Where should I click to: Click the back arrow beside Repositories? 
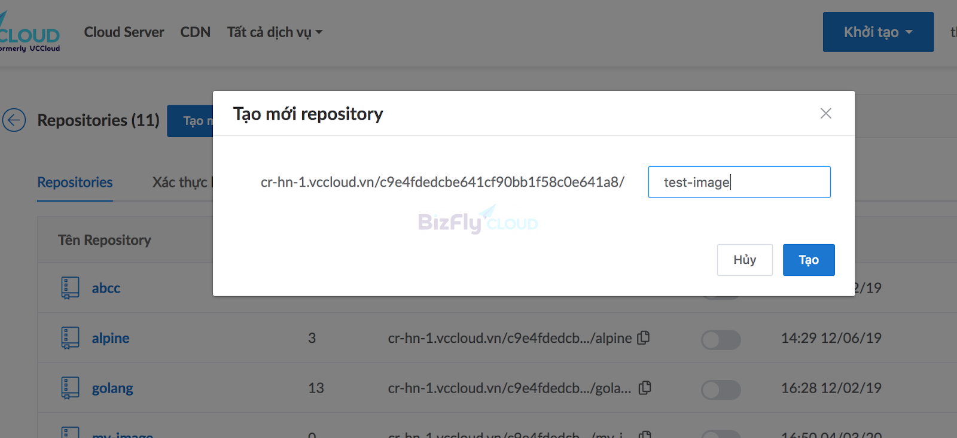[x=14, y=120]
